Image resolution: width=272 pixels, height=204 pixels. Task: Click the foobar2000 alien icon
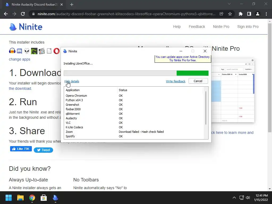(x=27, y=51)
